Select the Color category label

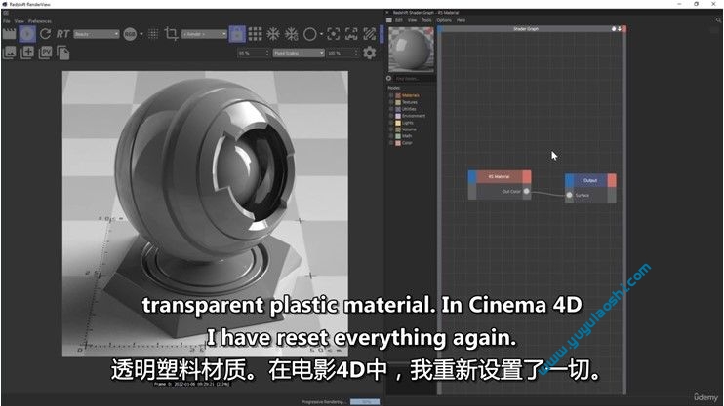click(407, 143)
